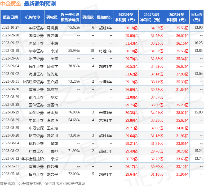Viewport: 204px width, 186px height.
Task: Click institution 华泰金融控股
Action: pos(33,159)
